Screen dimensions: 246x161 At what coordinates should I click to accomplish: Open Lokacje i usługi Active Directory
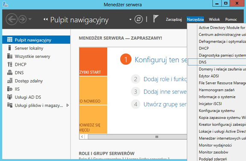216,132
